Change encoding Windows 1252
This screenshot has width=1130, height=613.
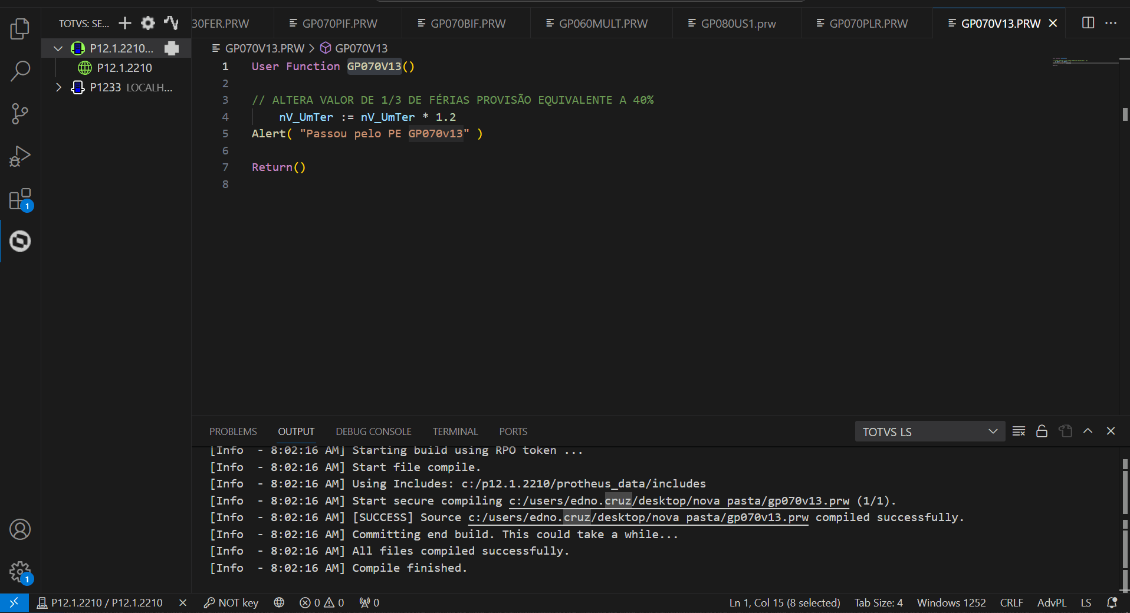click(951, 602)
